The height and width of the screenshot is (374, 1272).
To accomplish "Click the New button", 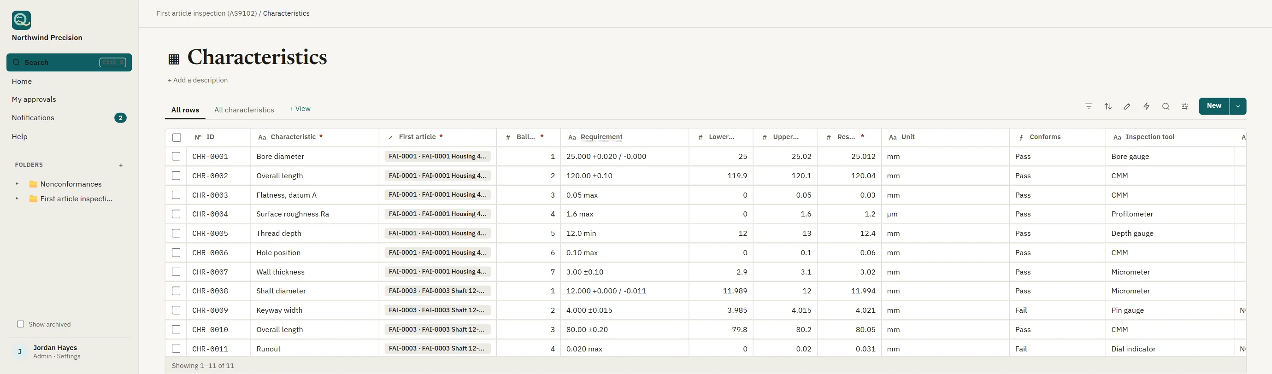I will tap(1214, 106).
